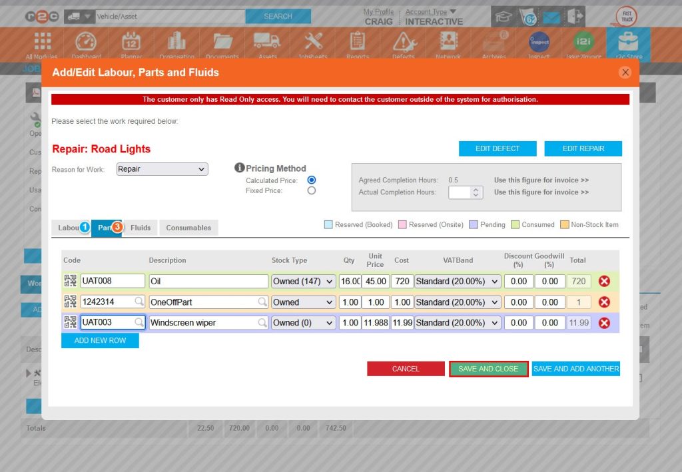The height and width of the screenshot is (472, 682).
Task: Search description in OneOffPart field magnifier
Action: click(262, 302)
